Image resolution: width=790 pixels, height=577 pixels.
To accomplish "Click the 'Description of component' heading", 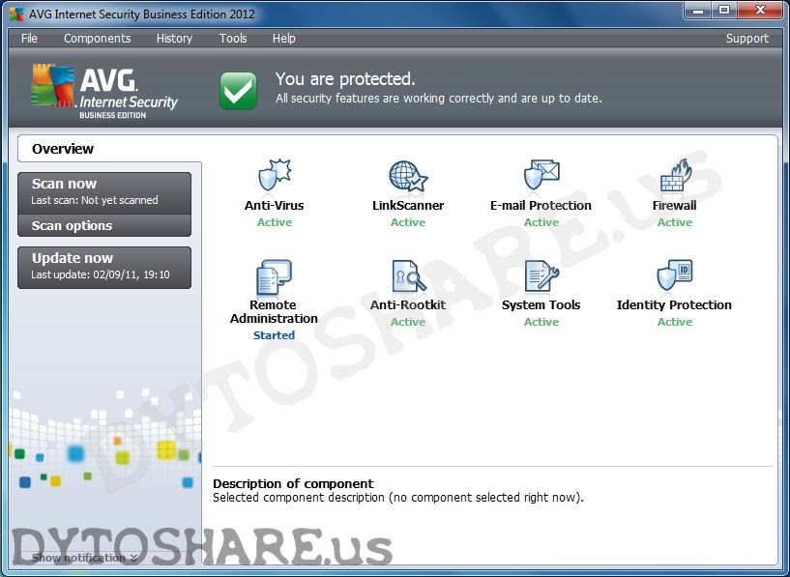I will (293, 483).
